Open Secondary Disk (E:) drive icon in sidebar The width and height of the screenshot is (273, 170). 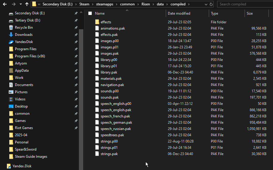pyautogui.click(x=11, y=13)
